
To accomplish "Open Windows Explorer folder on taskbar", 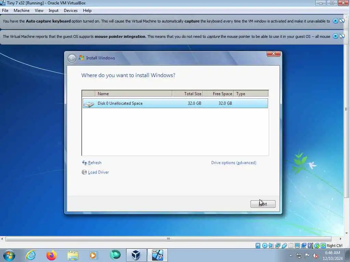I will pyautogui.click(x=73, y=256).
